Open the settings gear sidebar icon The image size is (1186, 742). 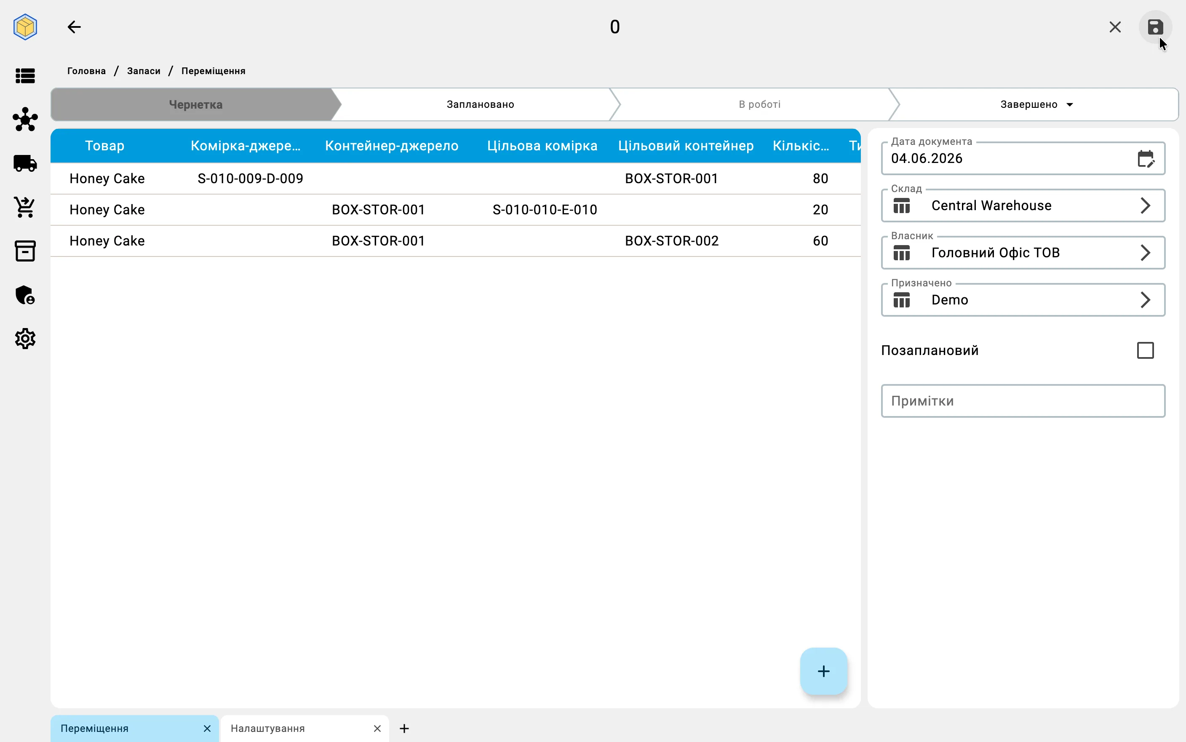[25, 339]
